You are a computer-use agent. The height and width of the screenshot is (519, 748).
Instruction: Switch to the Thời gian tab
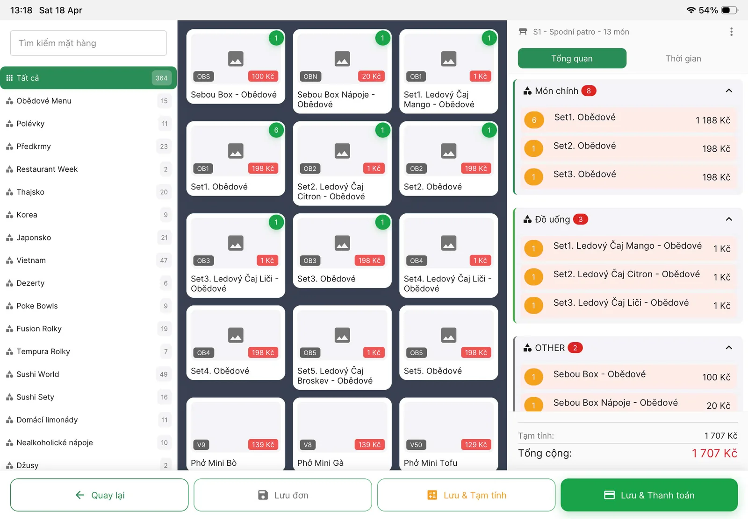(683, 58)
